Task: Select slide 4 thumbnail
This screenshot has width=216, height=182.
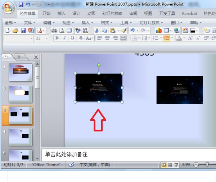Action: pos(21,137)
